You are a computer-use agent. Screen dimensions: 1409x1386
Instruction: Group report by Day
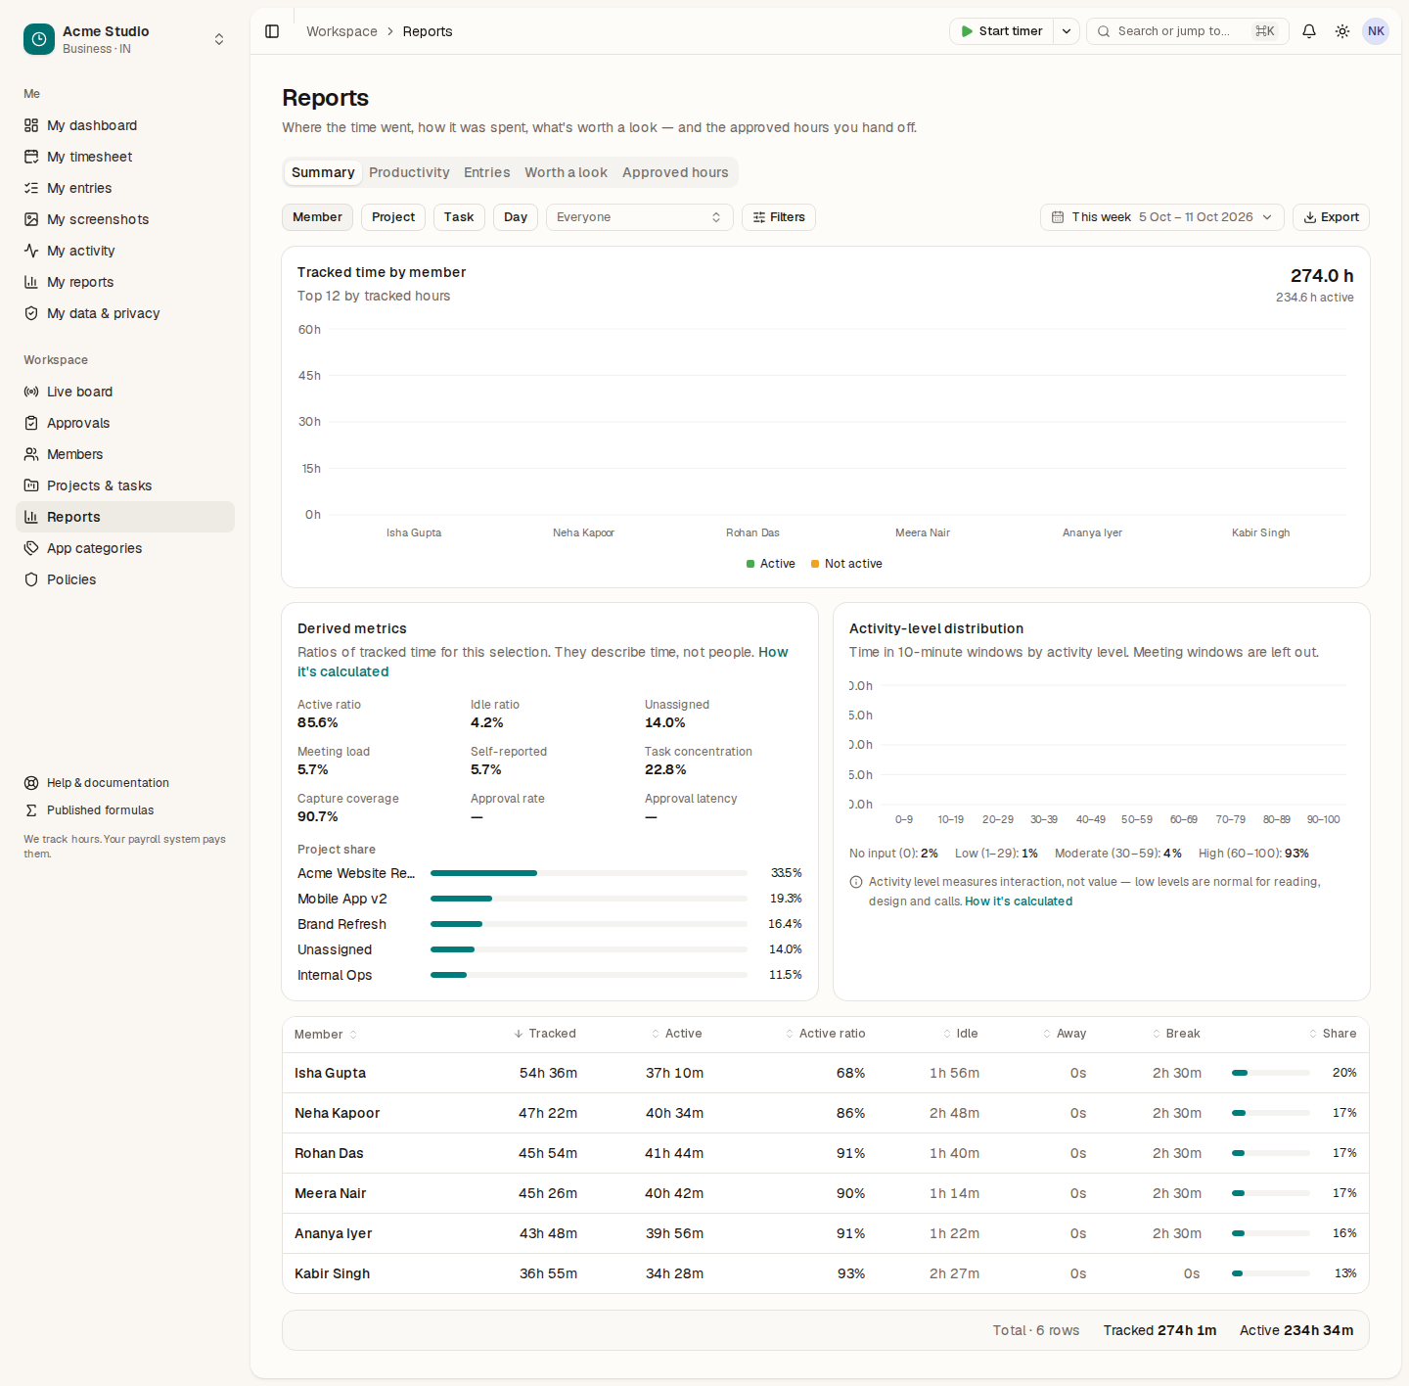tap(516, 217)
